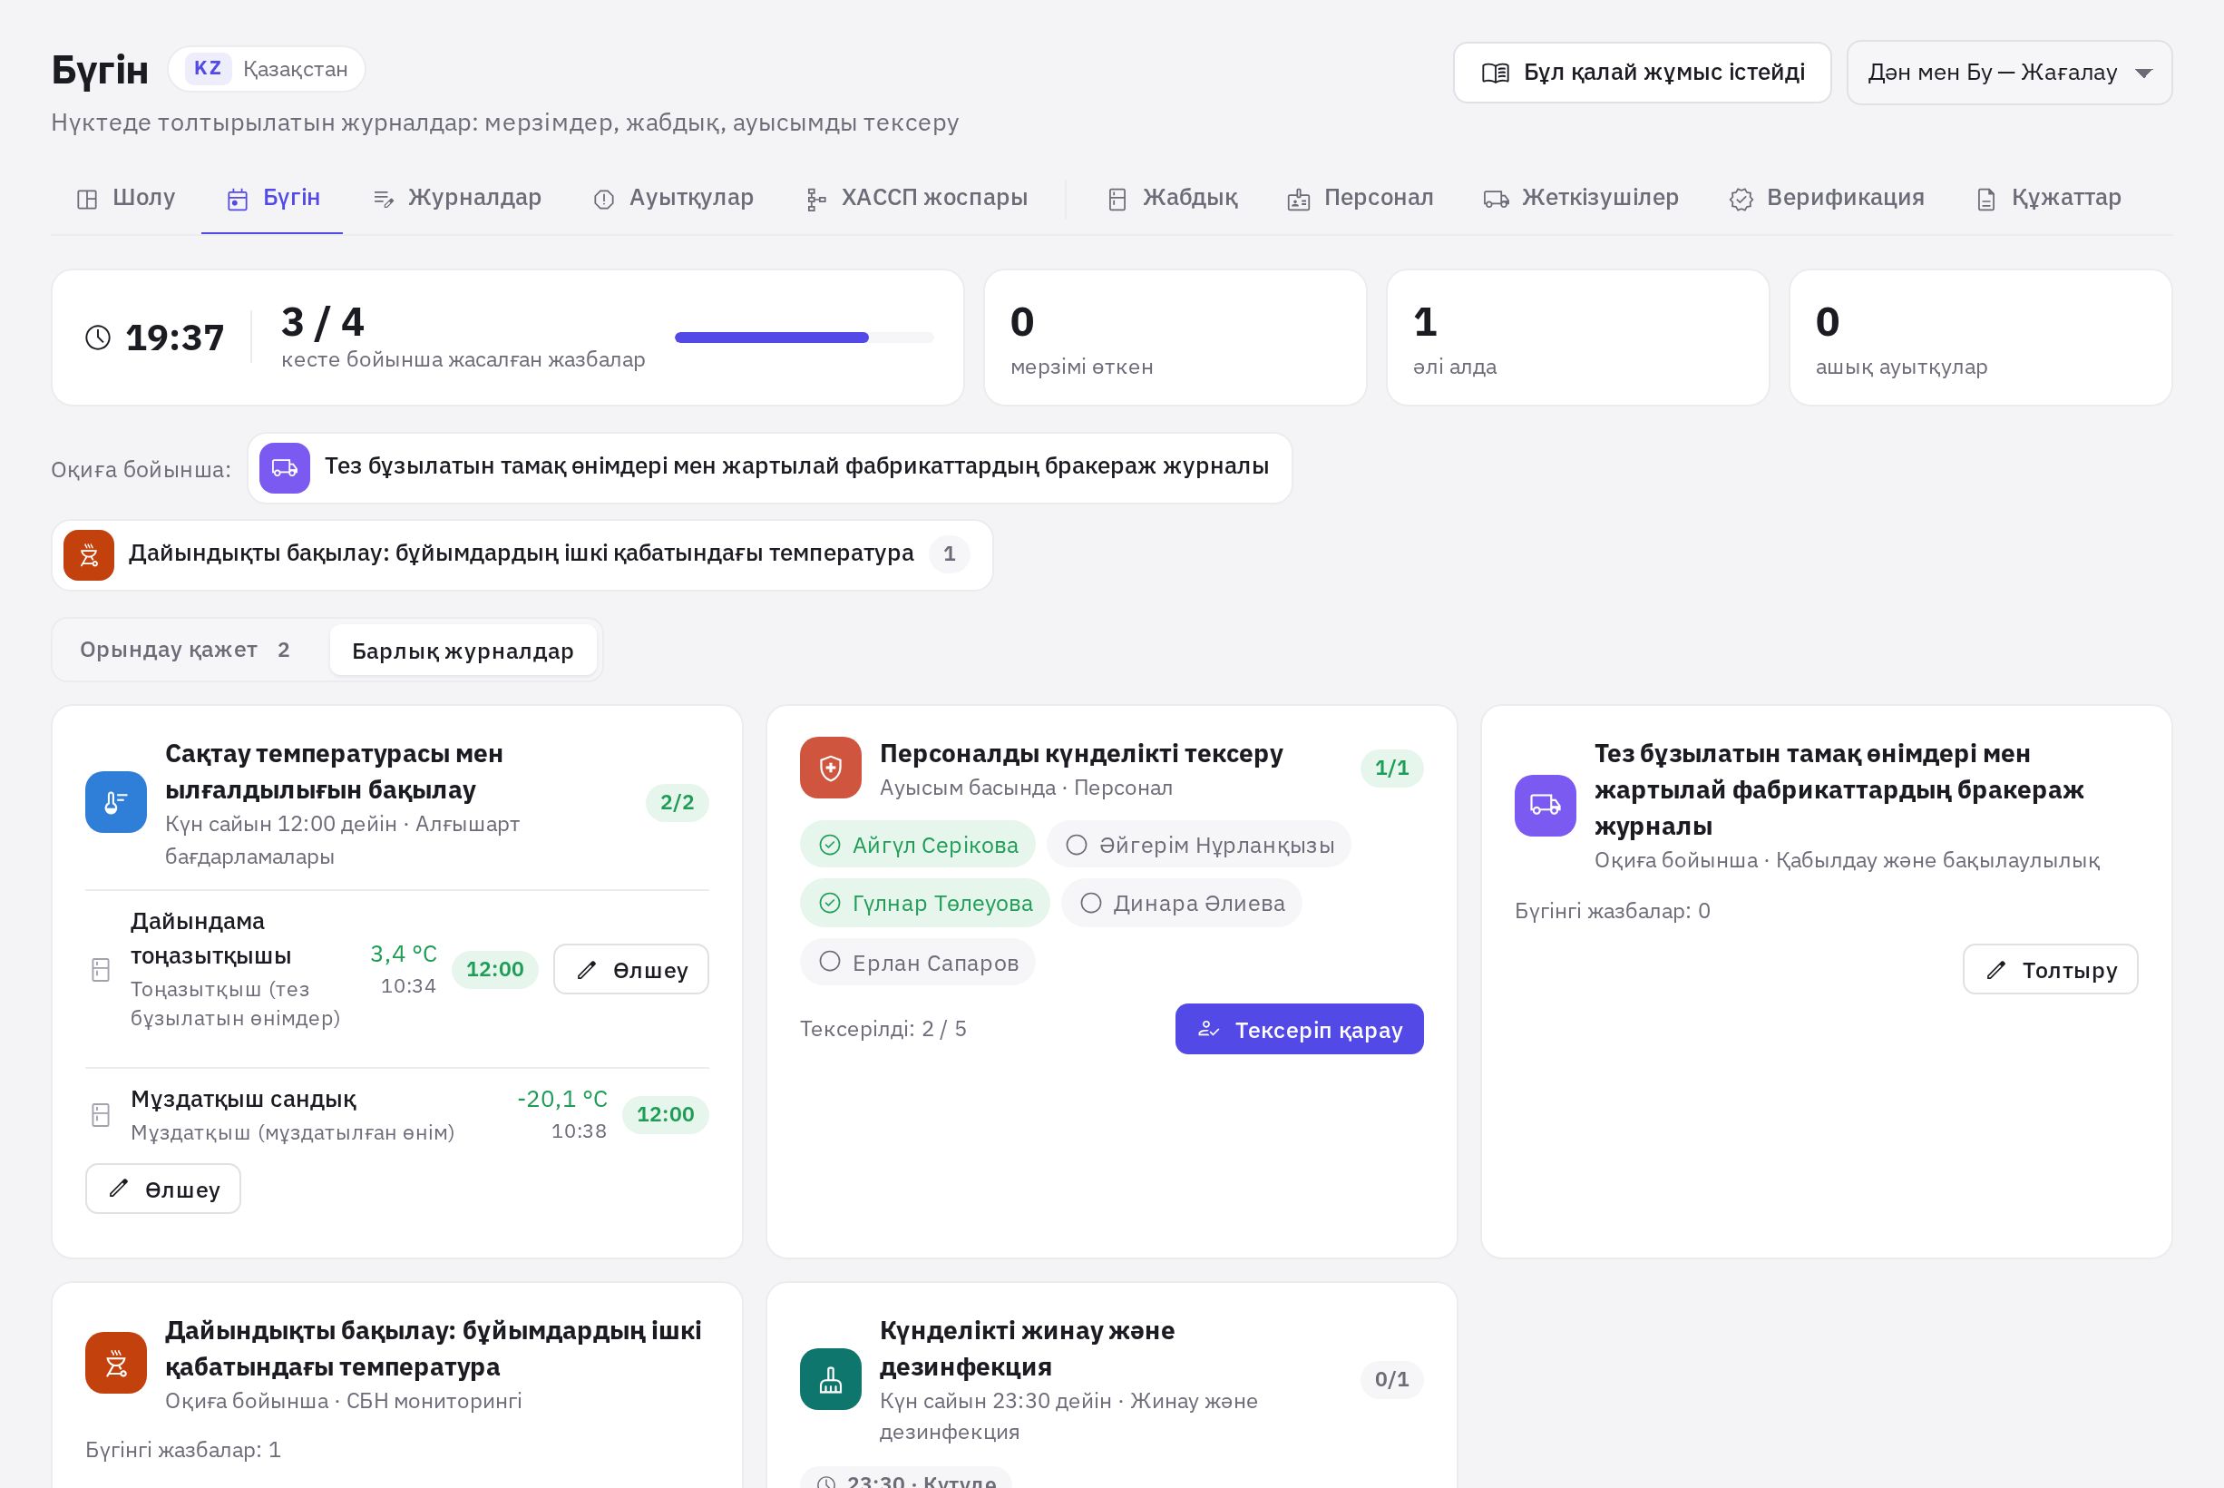Click Толтыру on the бракераж журналы card

2050,970
